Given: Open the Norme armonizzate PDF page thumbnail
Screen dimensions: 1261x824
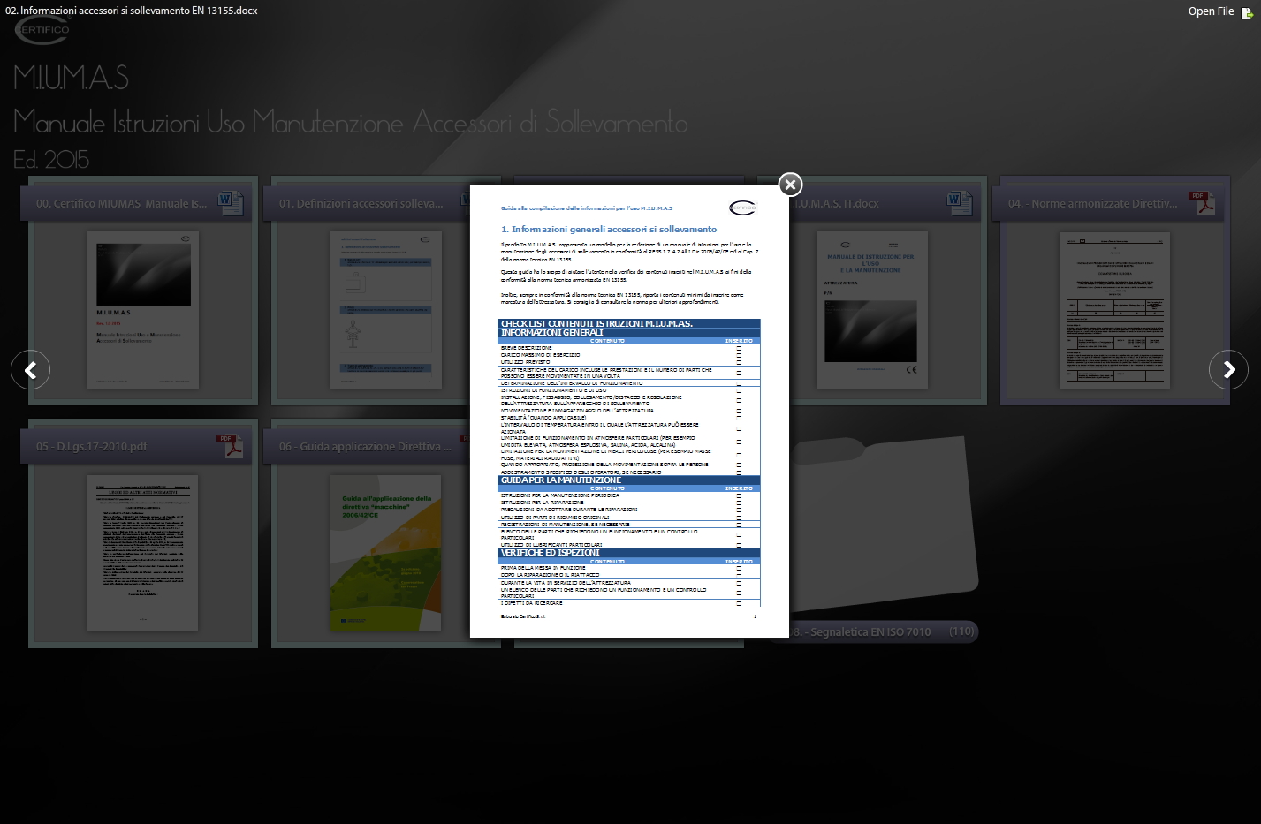Looking at the screenshot, I should pyautogui.click(x=1114, y=309).
